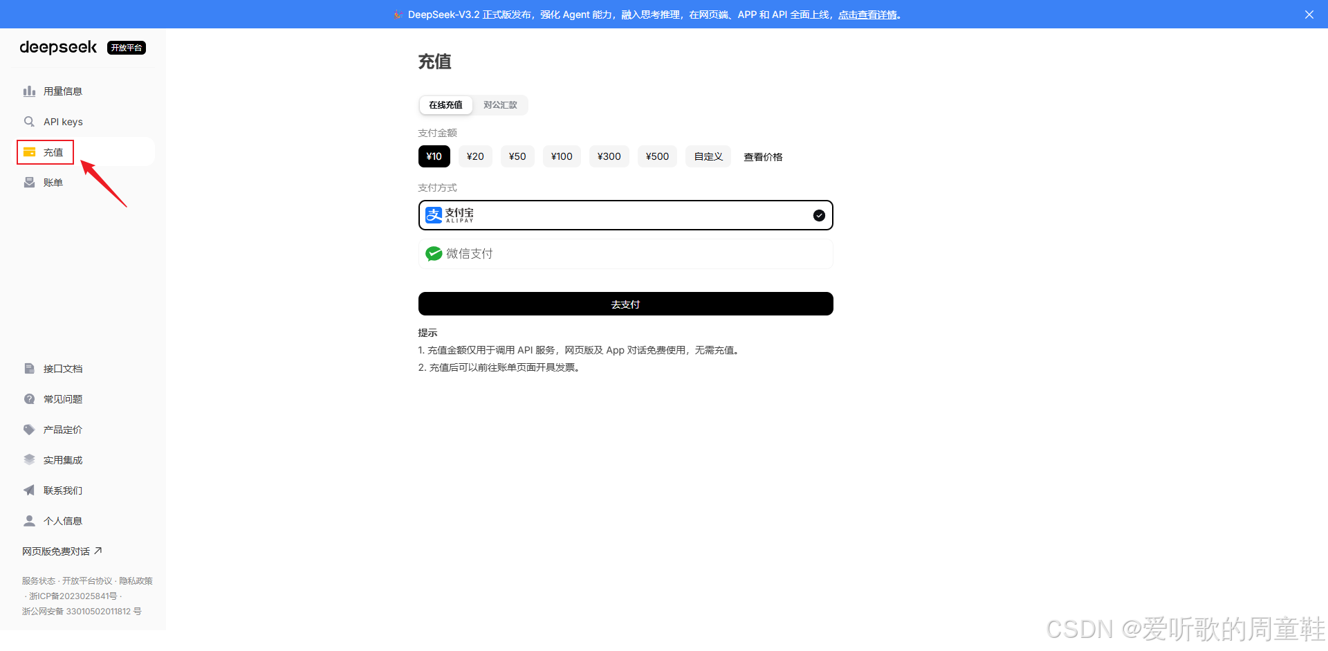This screenshot has height=651, width=1328.
Task: Switch to the 在线充值 tab
Action: point(445,105)
